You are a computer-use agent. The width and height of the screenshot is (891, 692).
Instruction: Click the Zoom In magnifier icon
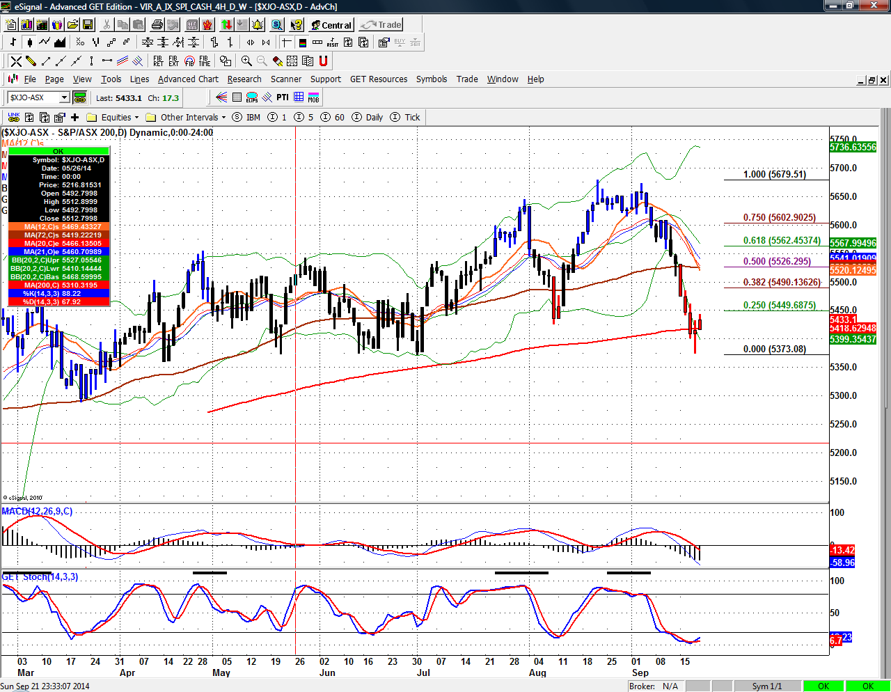point(246,61)
